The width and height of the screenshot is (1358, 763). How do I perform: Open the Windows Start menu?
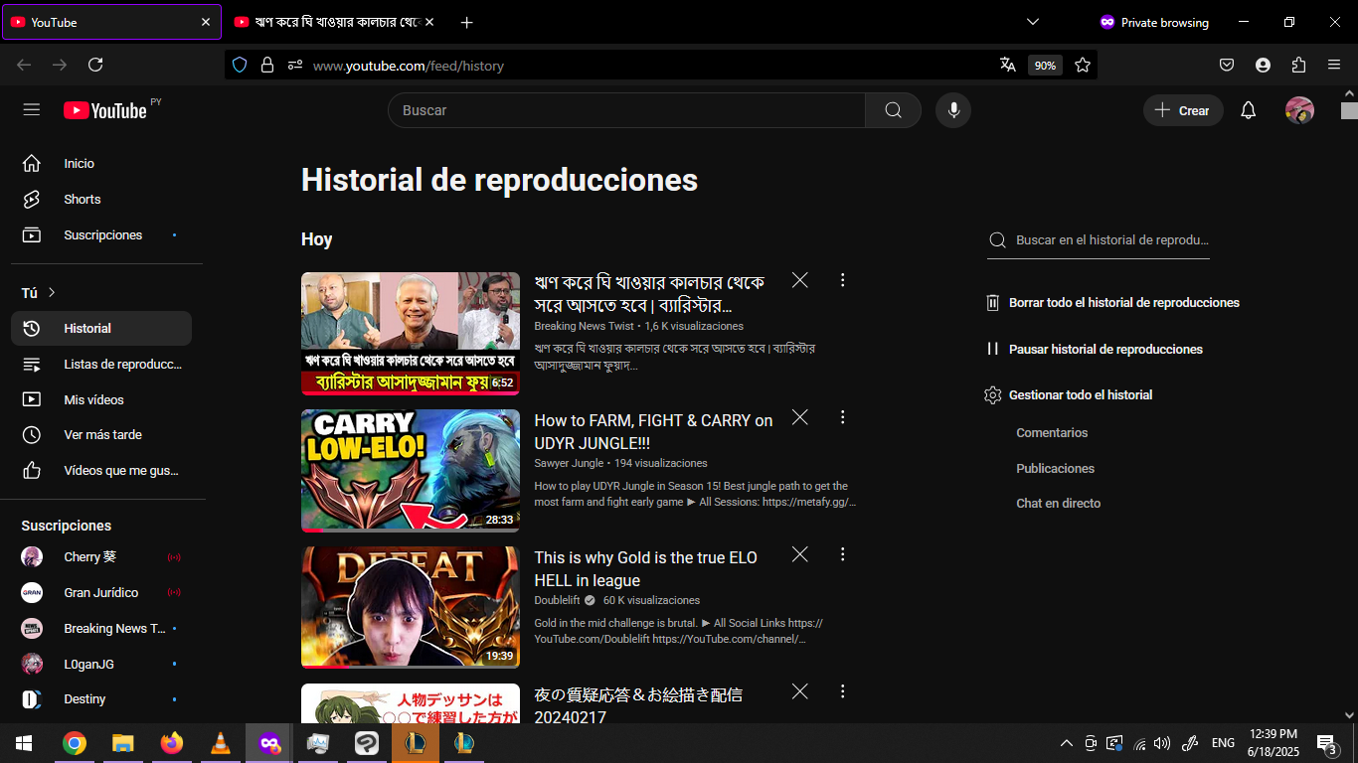pyautogui.click(x=24, y=743)
